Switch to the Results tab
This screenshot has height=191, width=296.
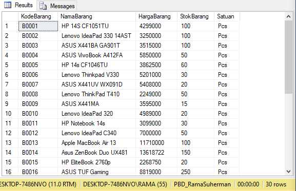(18, 5)
